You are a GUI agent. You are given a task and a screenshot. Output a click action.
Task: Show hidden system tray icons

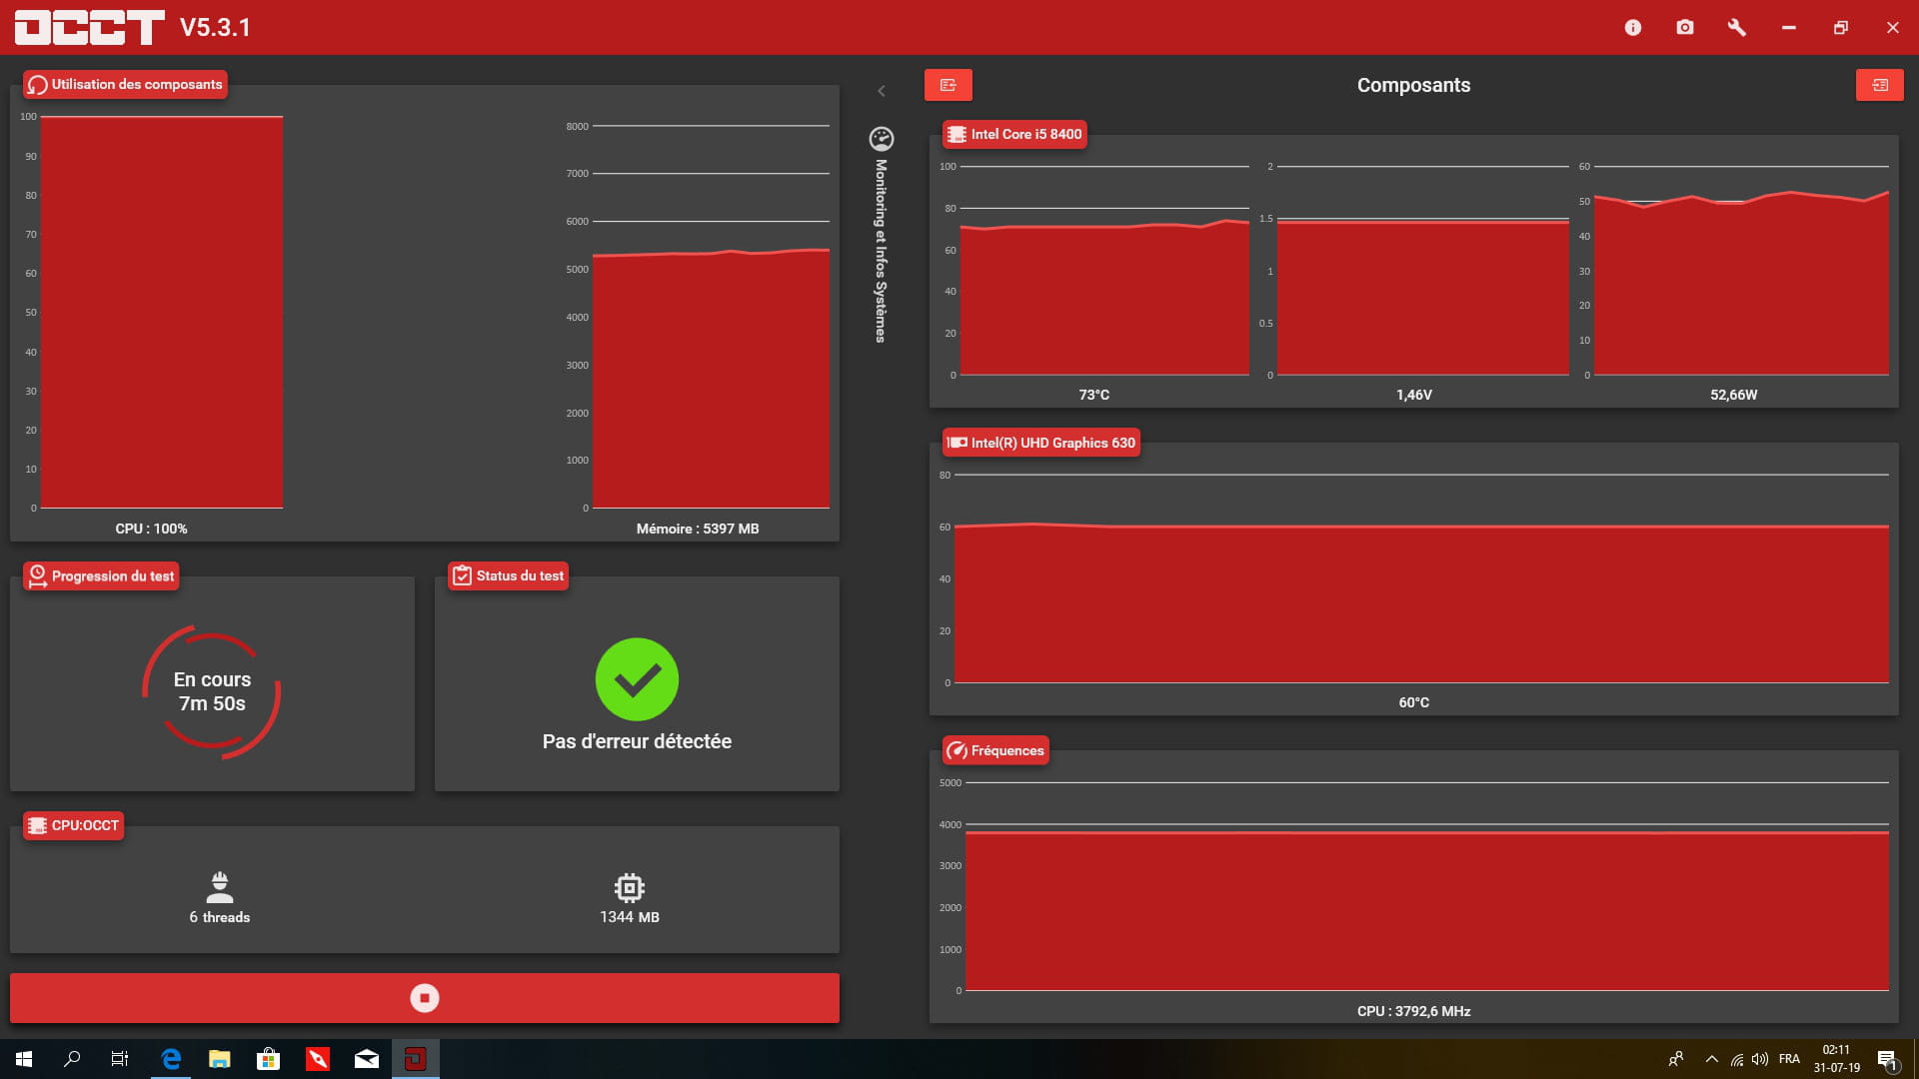coord(1711,1059)
